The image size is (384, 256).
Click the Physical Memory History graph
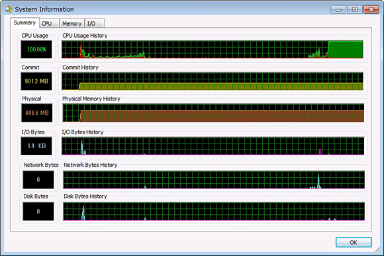[213, 113]
